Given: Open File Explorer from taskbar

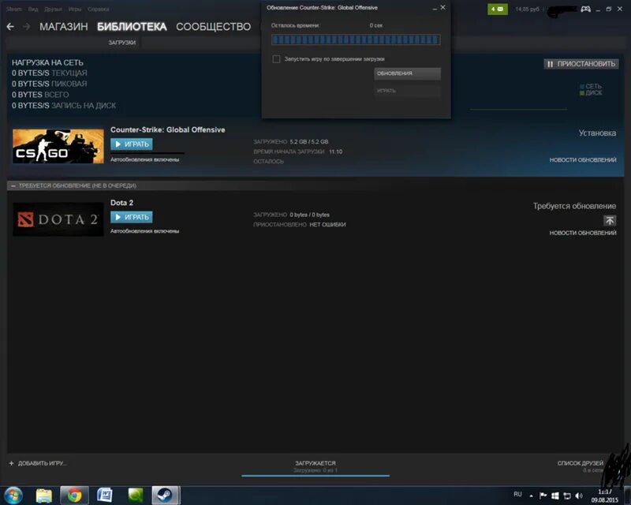Looking at the screenshot, I should click(x=44, y=495).
